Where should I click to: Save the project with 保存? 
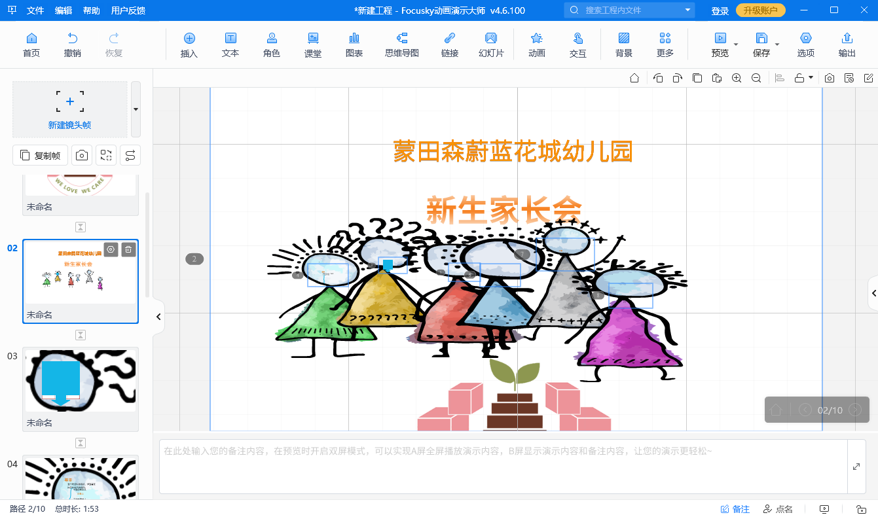pos(761,44)
